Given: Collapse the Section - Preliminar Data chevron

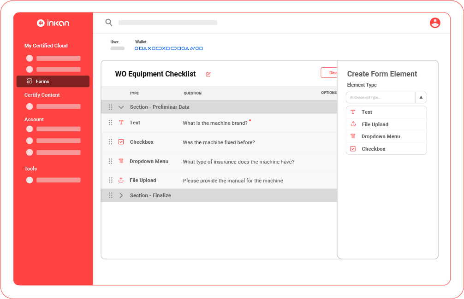Looking at the screenshot, I should tap(121, 107).
